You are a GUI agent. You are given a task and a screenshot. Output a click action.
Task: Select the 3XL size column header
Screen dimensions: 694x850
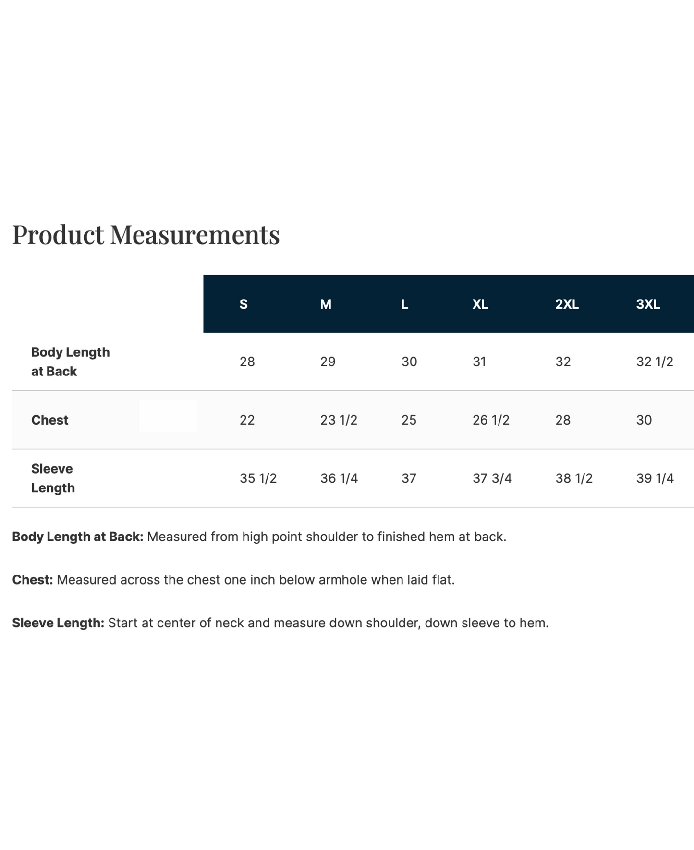648,304
